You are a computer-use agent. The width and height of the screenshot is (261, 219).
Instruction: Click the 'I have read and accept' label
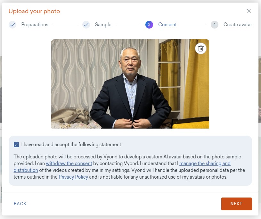pos(71,145)
